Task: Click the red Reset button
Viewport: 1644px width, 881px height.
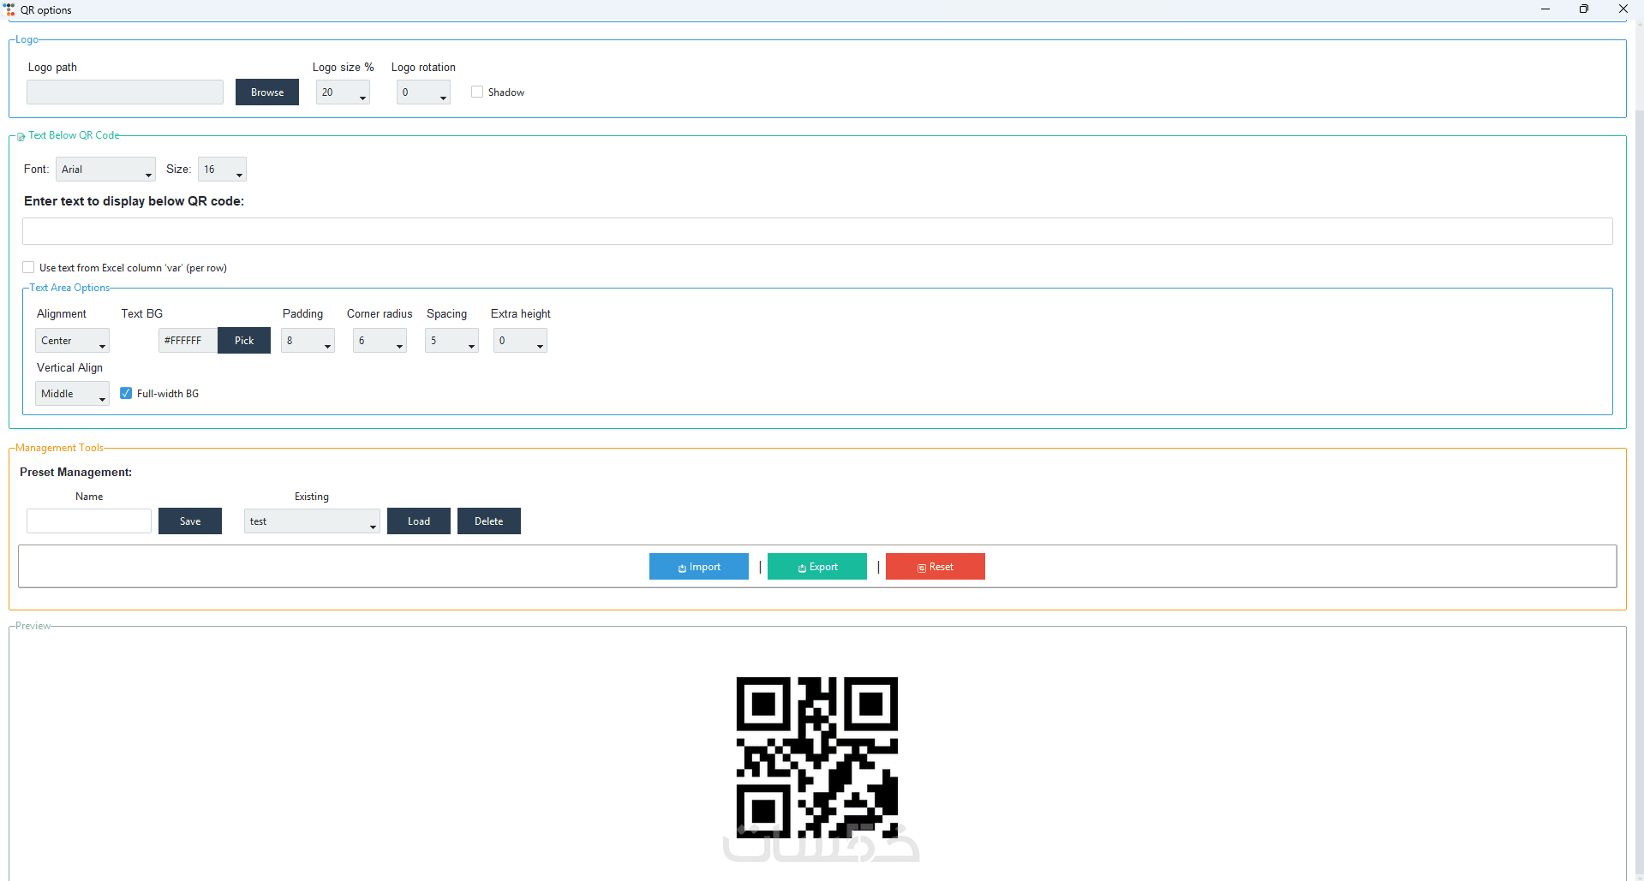Action: [936, 567]
